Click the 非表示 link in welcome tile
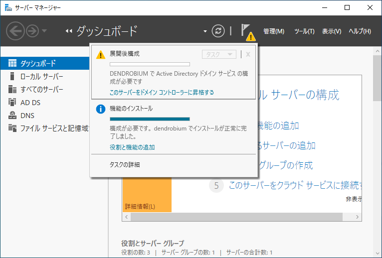 click(354, 199)
